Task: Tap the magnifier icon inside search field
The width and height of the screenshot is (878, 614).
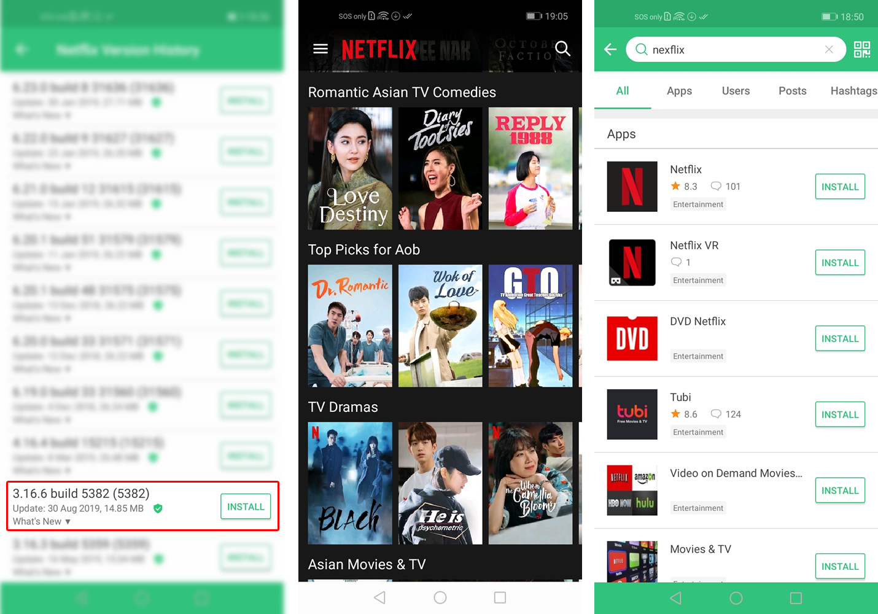Action: pos(641,49)
